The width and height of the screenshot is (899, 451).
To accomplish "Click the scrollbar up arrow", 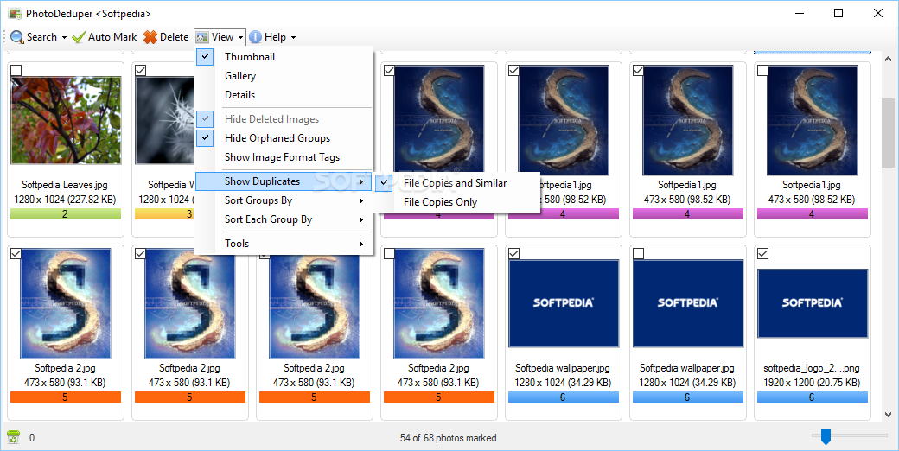I will pos(888,59).
